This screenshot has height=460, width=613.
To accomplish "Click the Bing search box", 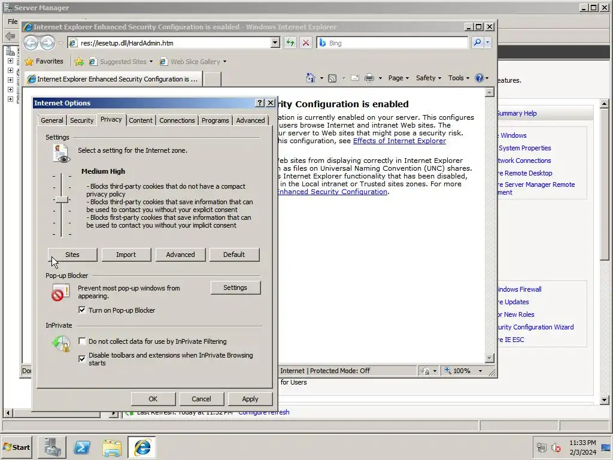I will click(x=392, y=43).
